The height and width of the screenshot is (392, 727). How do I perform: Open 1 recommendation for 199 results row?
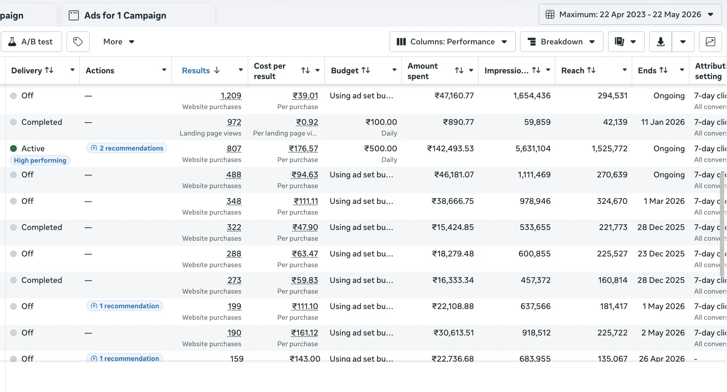point(125,306)
